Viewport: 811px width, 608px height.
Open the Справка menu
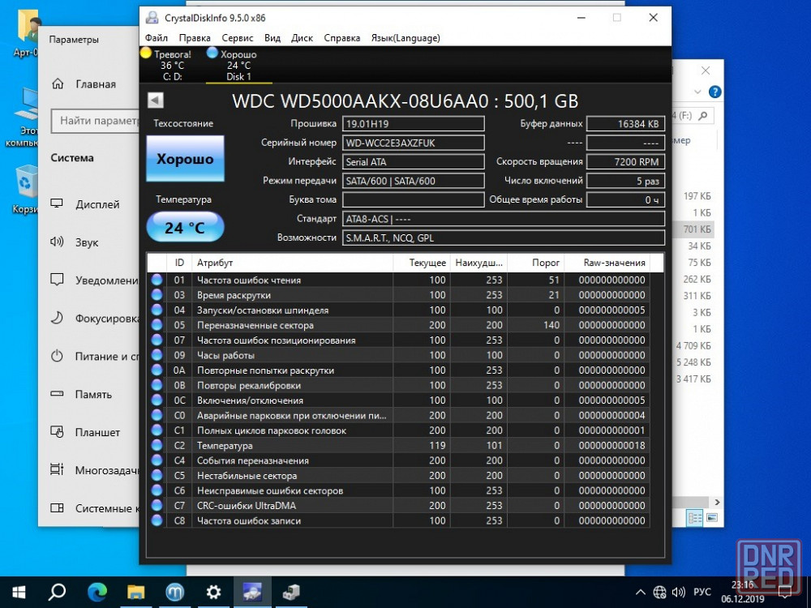(342, 38)
